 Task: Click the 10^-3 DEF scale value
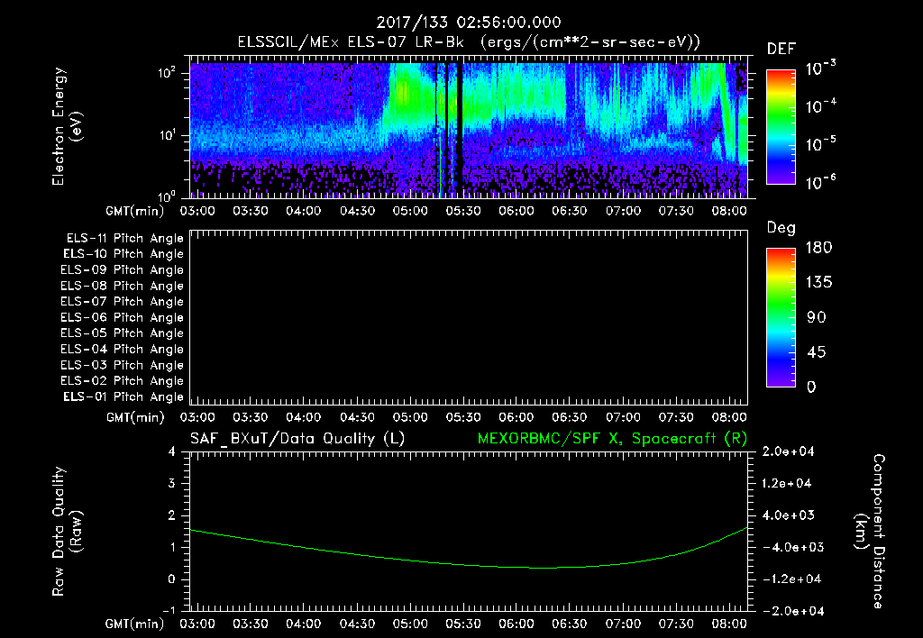(x=820, y=68)
